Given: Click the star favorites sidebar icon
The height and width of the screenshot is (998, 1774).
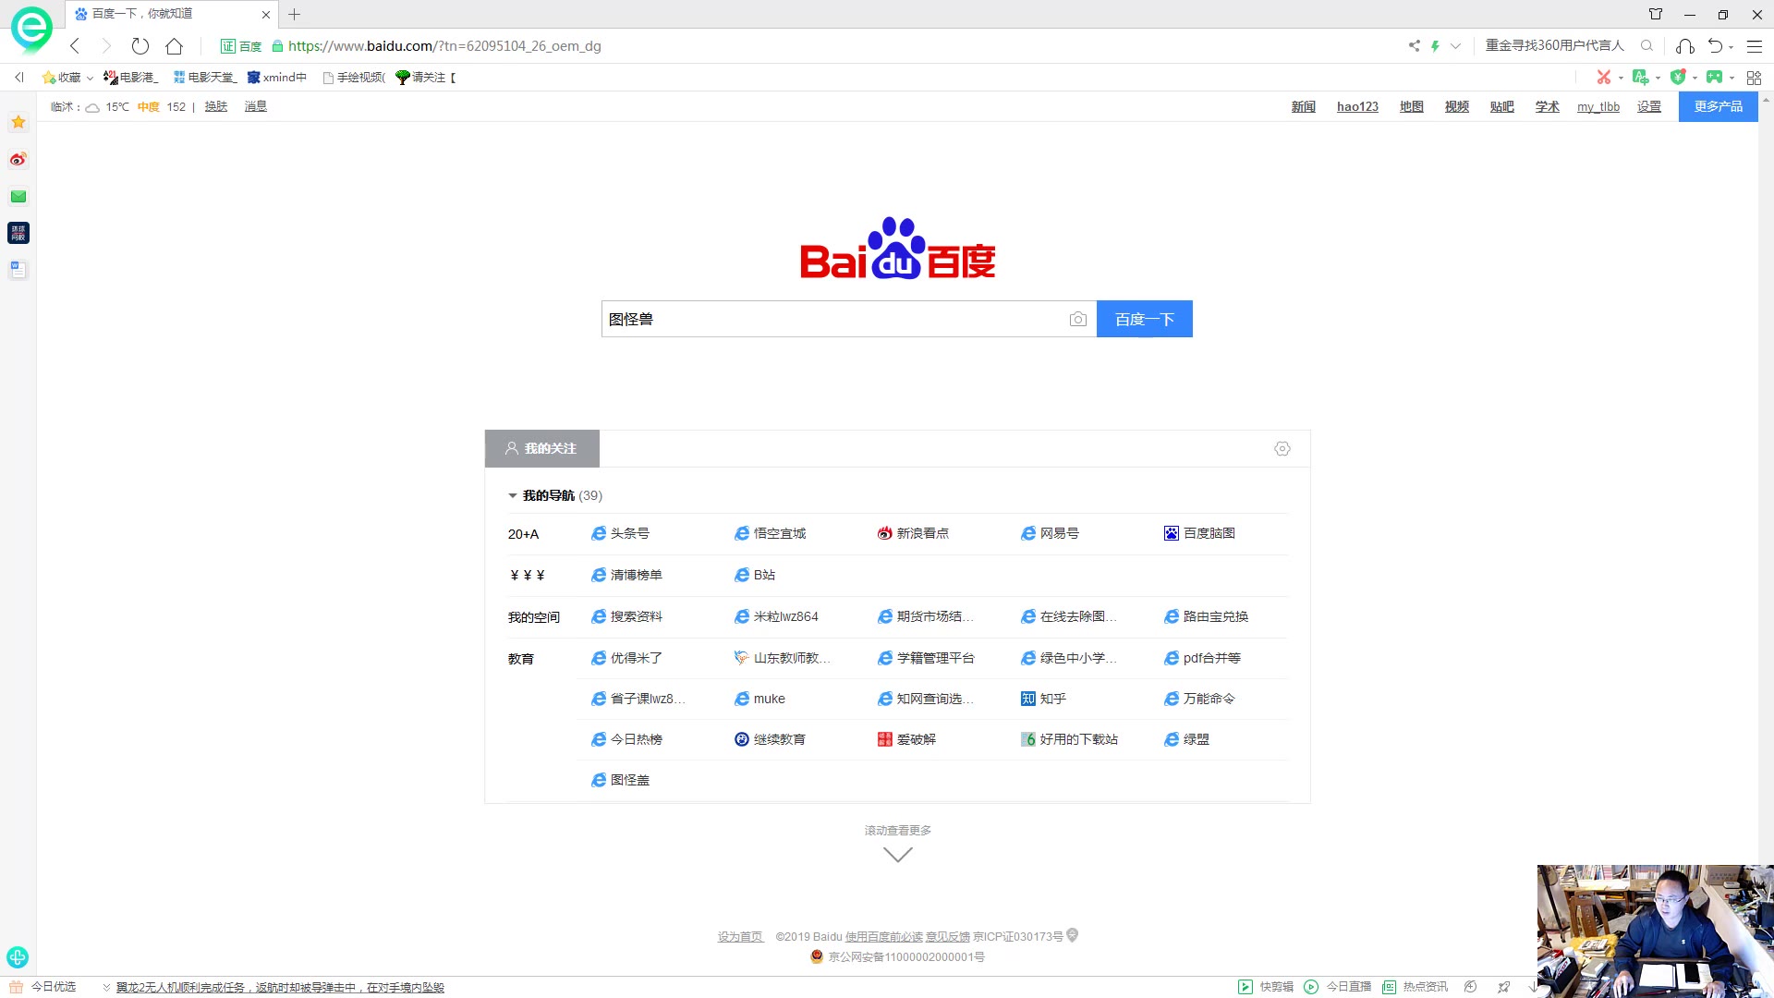Looking at the screenshot, I should tap(18, 122).
